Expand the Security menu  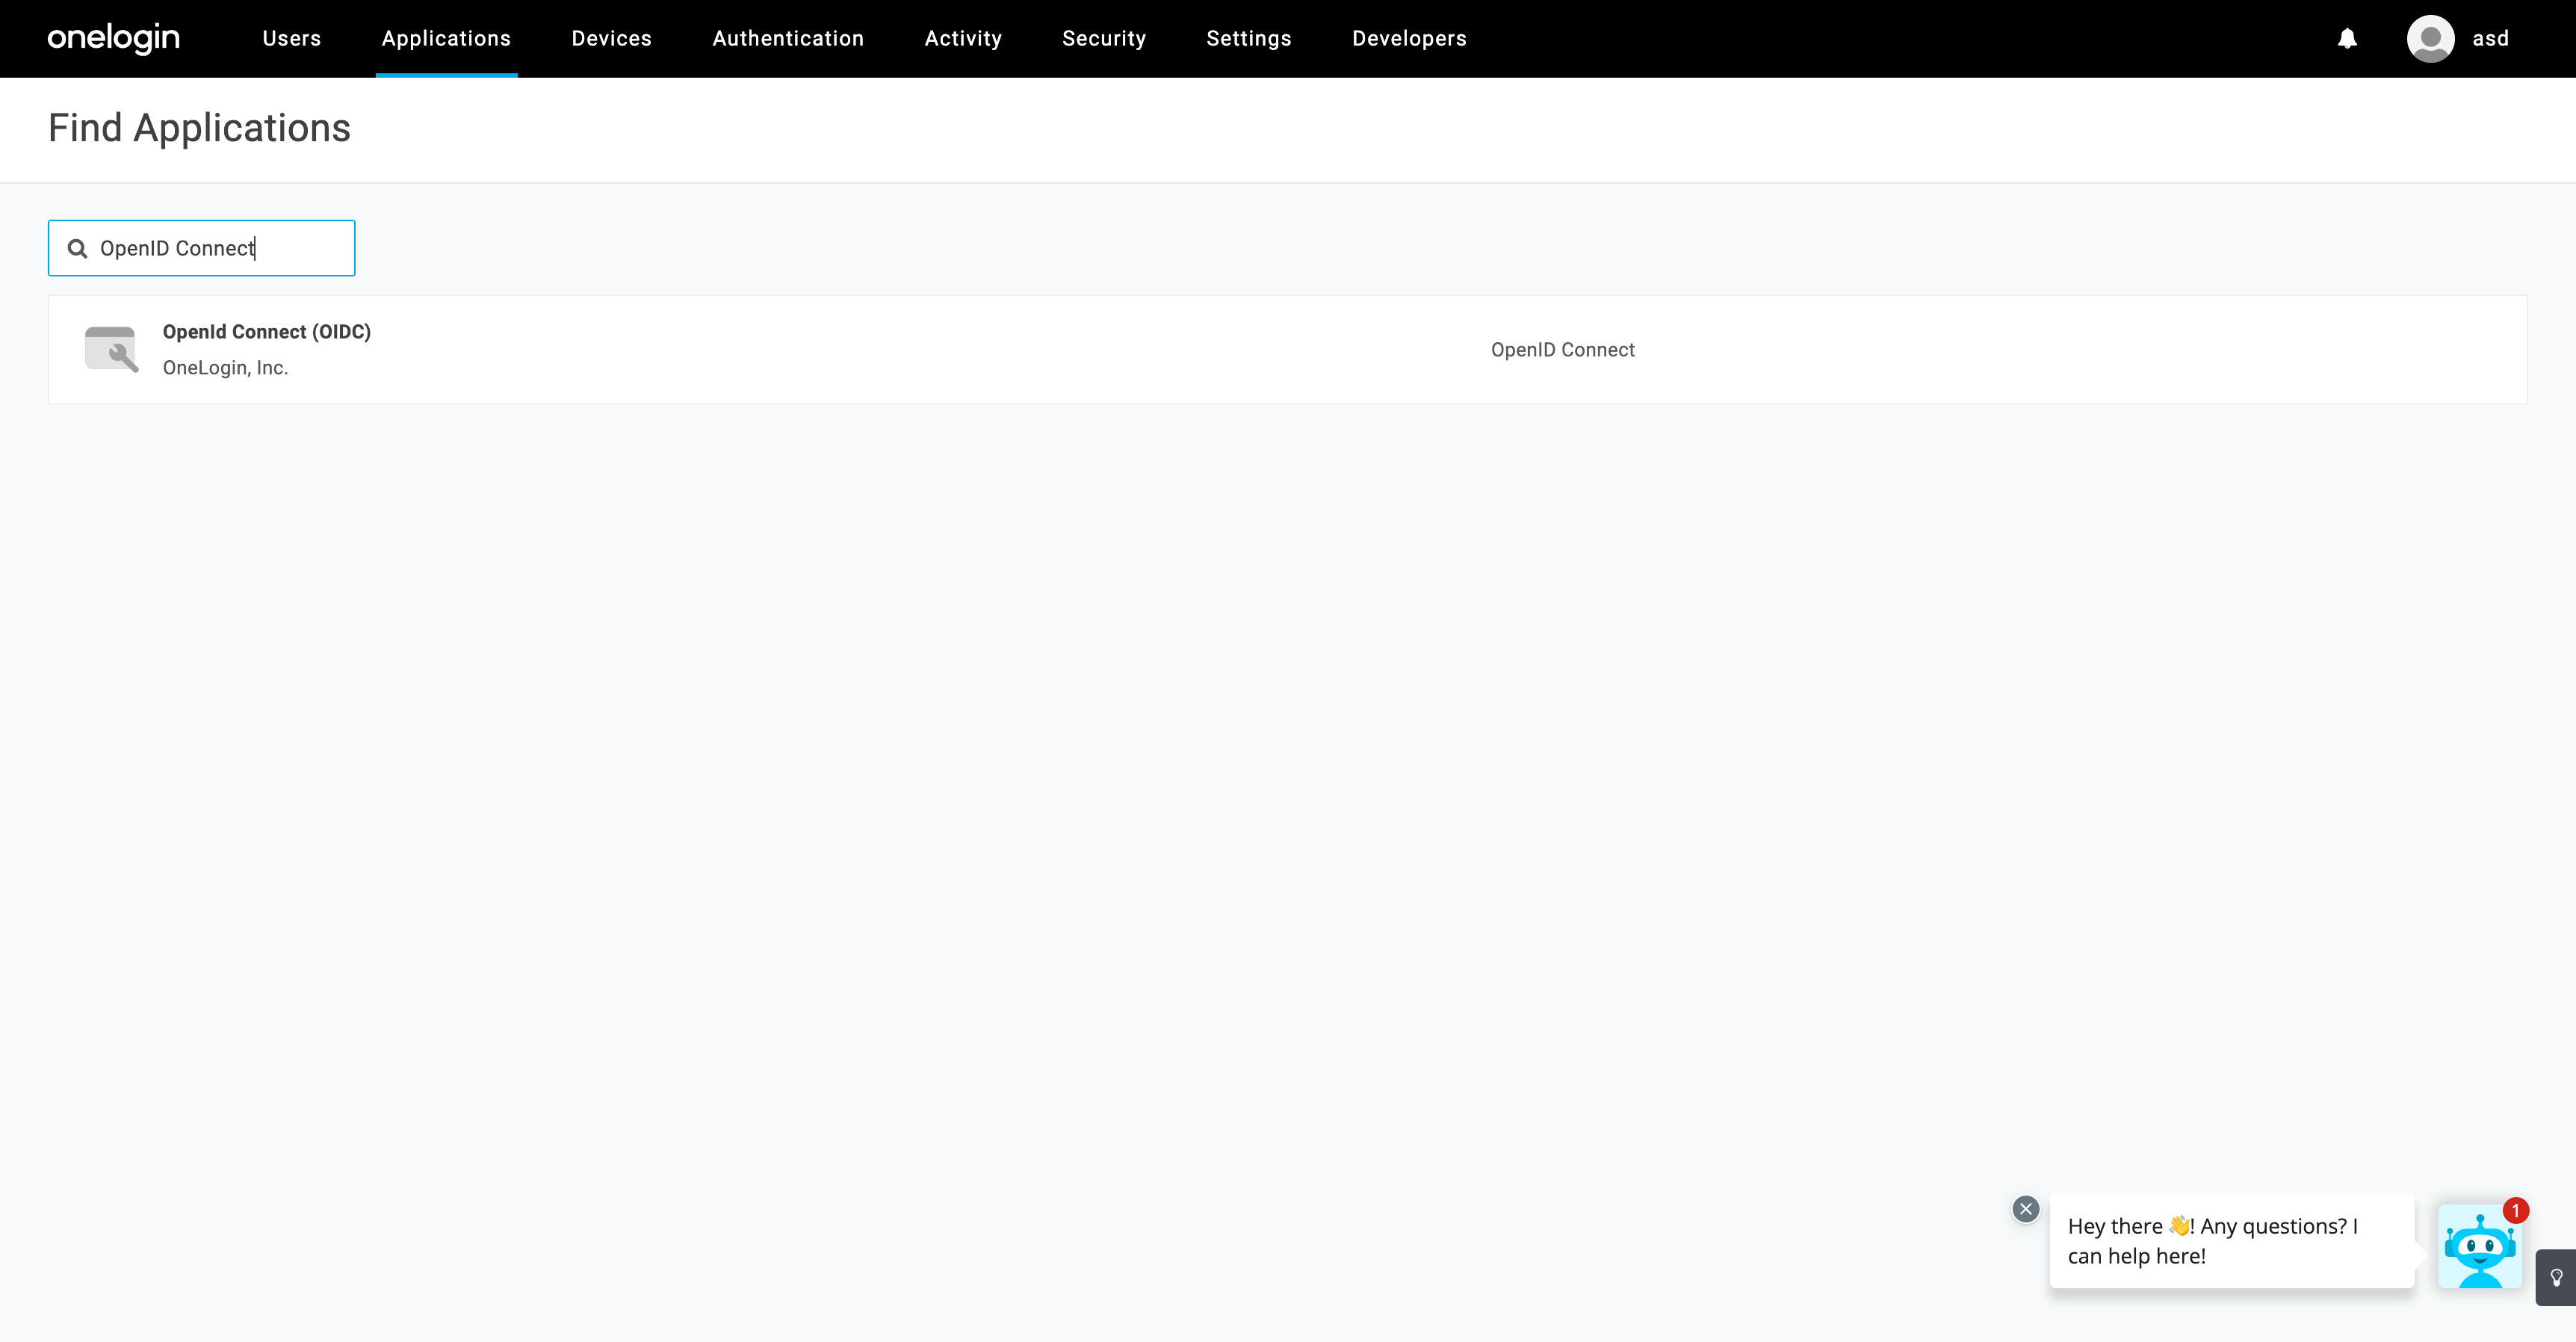coord(1104,39)
